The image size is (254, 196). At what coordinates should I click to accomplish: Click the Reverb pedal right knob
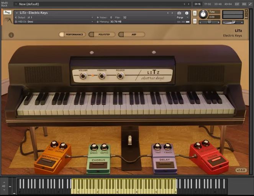click(206, 144)
